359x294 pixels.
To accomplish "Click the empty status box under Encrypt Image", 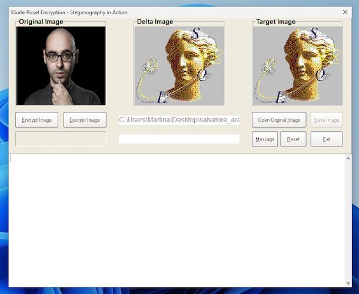I will (61, 139).
